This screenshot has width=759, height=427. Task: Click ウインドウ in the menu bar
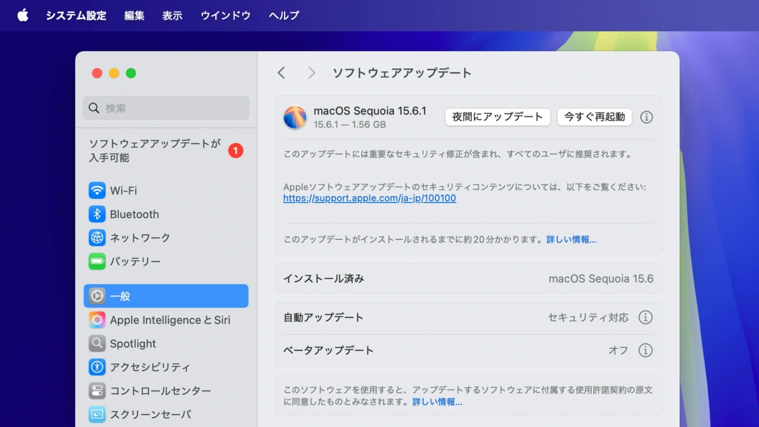[x=225, y=15]
